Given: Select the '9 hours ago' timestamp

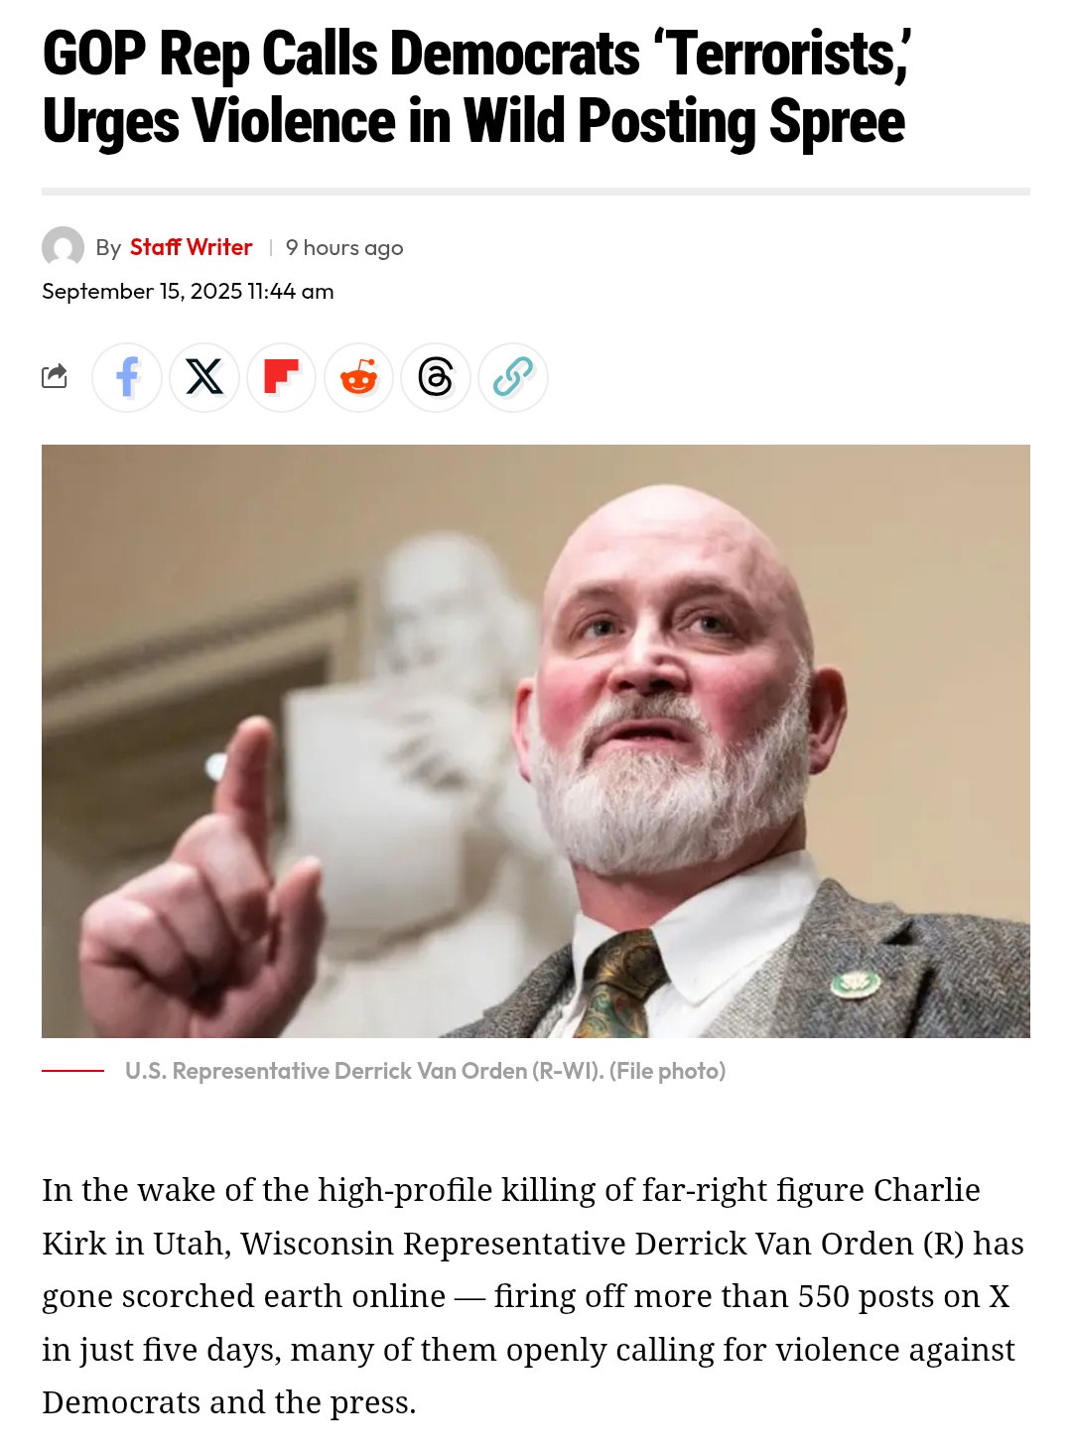Looking at the screenshot, I should tap(344, 248).
